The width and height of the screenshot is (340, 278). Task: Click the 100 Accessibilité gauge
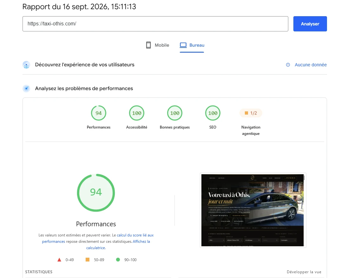click(x=137, y=113)
